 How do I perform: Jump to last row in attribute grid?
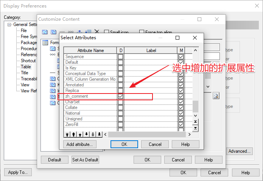[x=195, y=128]
